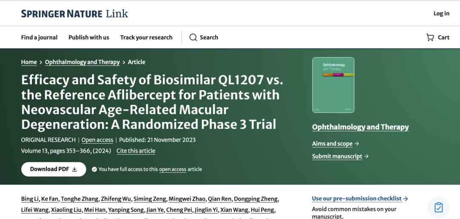Click the download arrow icon on Download PDF
This screenshot has width=460, height=219.
point(75,169)
